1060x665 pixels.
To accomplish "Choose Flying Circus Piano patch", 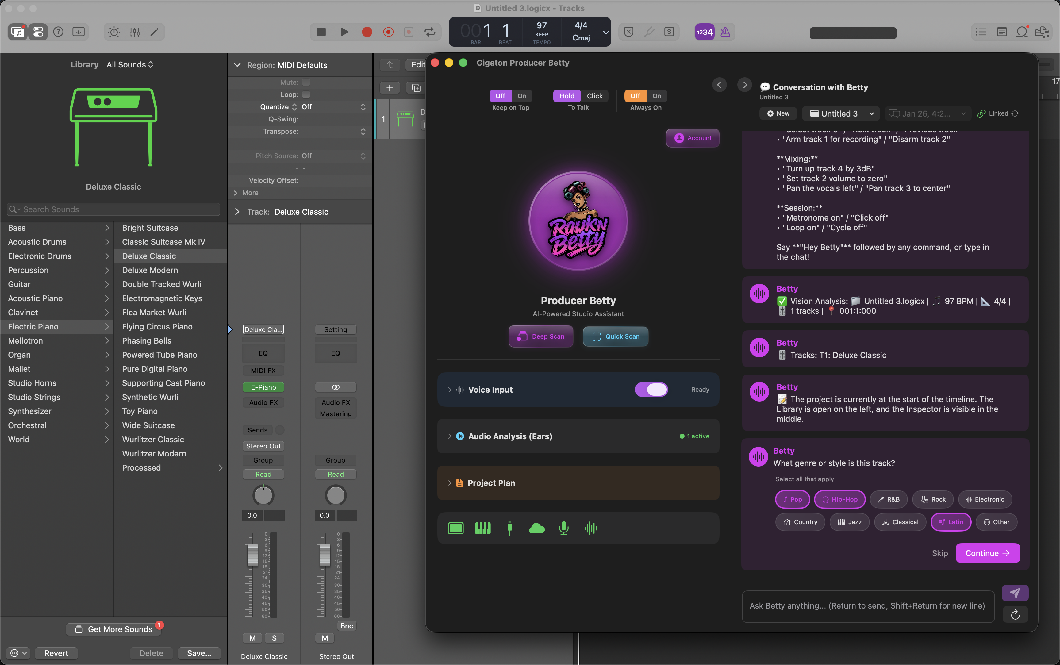I will point(170,326).
